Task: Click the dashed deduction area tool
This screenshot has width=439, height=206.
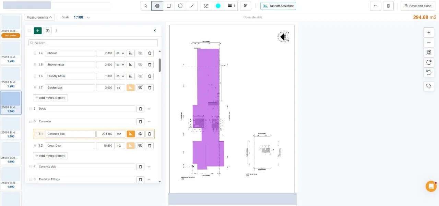Action: pos(206,6)
